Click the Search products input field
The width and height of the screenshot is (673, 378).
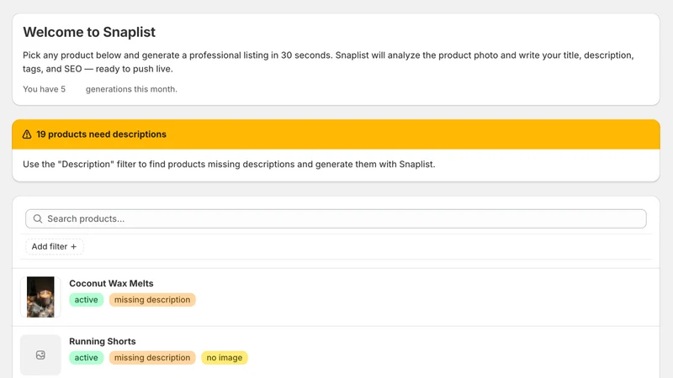point(336,218)
